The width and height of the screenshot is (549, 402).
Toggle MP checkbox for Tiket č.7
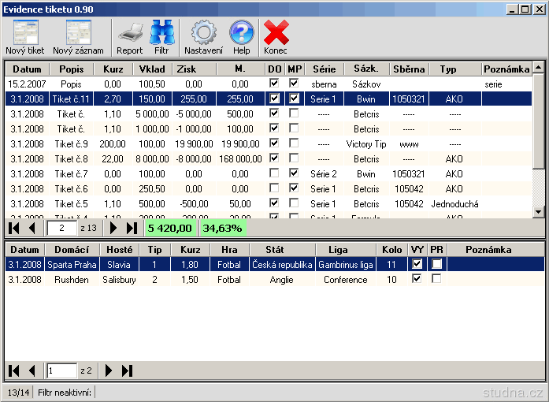coord(294,174)
